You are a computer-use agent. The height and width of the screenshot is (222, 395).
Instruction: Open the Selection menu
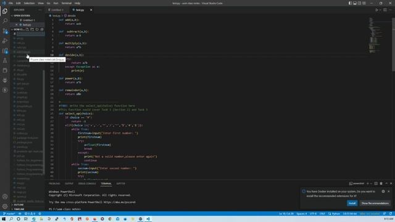coord(29,3)
